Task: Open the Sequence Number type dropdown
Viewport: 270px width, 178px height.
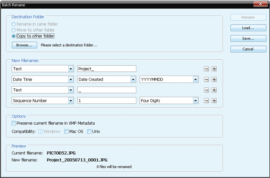Action: point(71,101)
